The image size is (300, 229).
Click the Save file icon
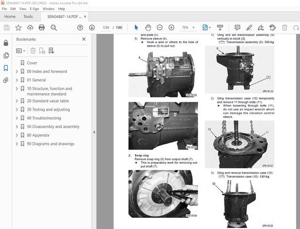[x=6, y=28]
